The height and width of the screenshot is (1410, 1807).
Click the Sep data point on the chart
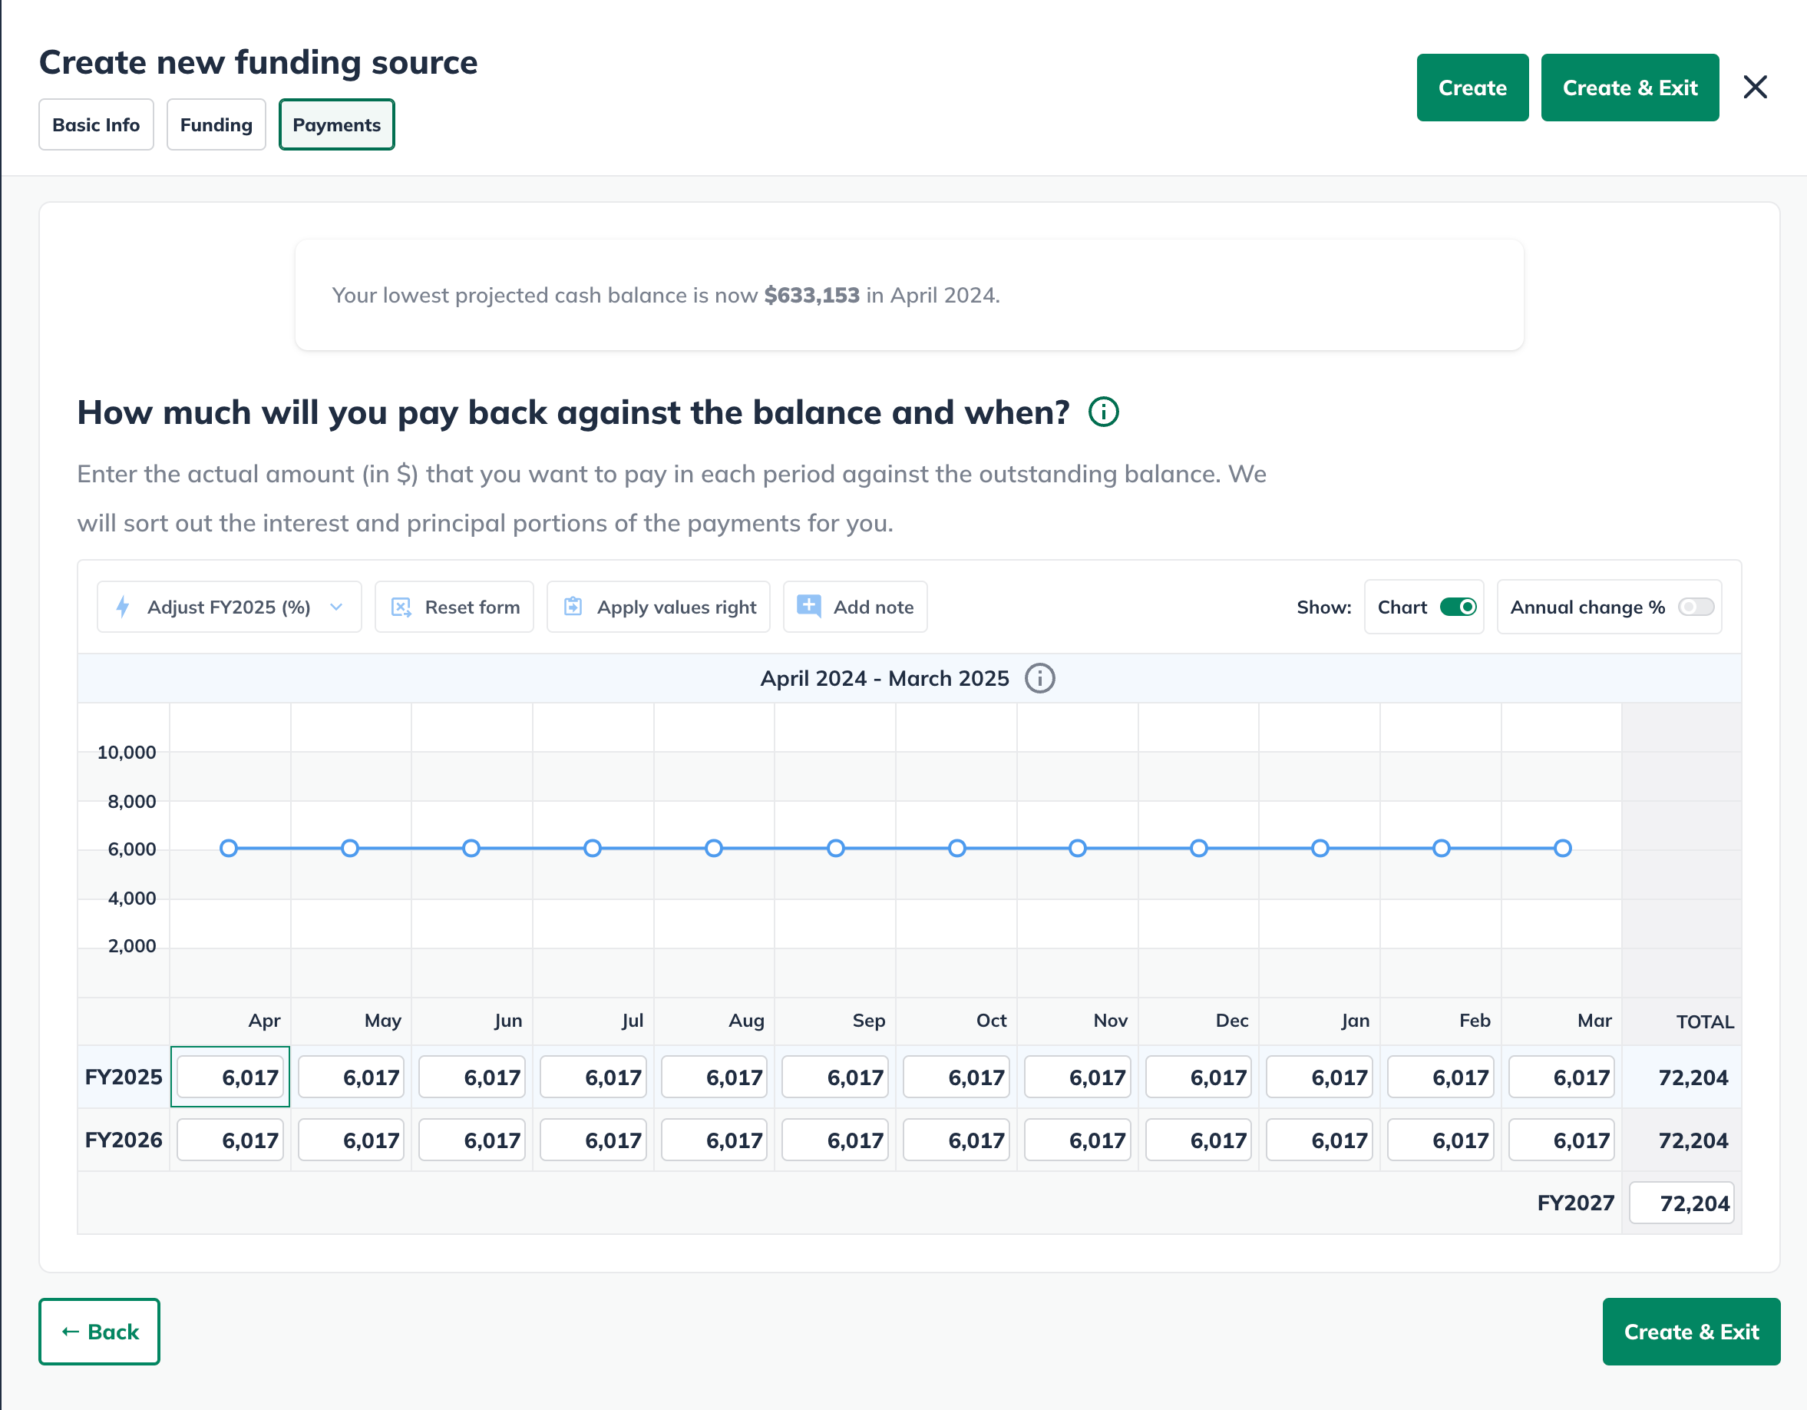click(836, 848)
